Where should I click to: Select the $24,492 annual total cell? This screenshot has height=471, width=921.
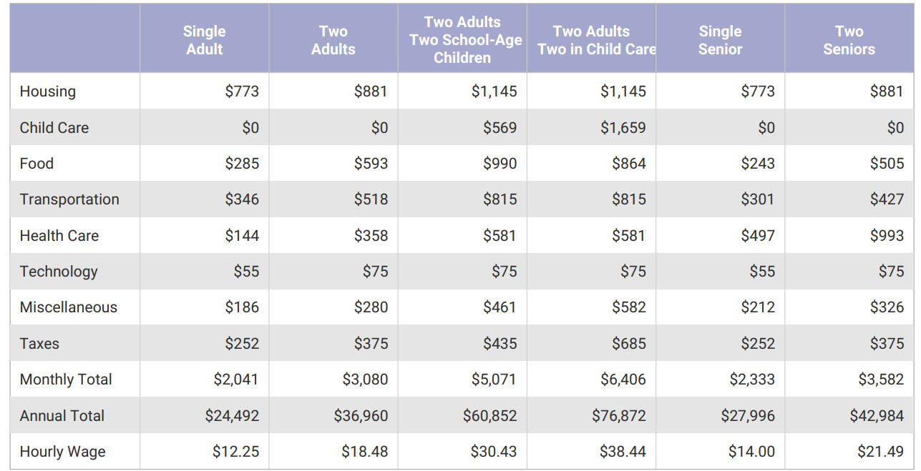coord(232,416)
